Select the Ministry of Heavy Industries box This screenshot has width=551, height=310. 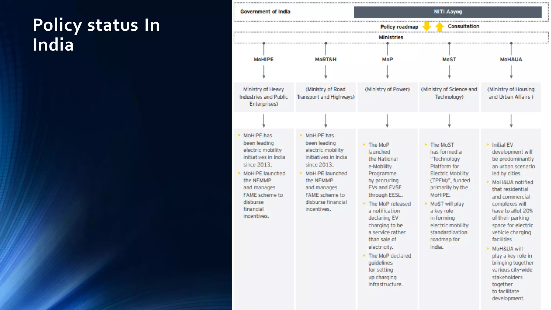[264, 97]
